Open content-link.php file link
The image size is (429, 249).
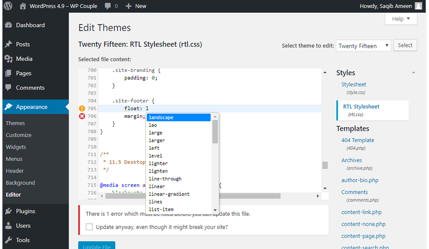tap(361, 212)
